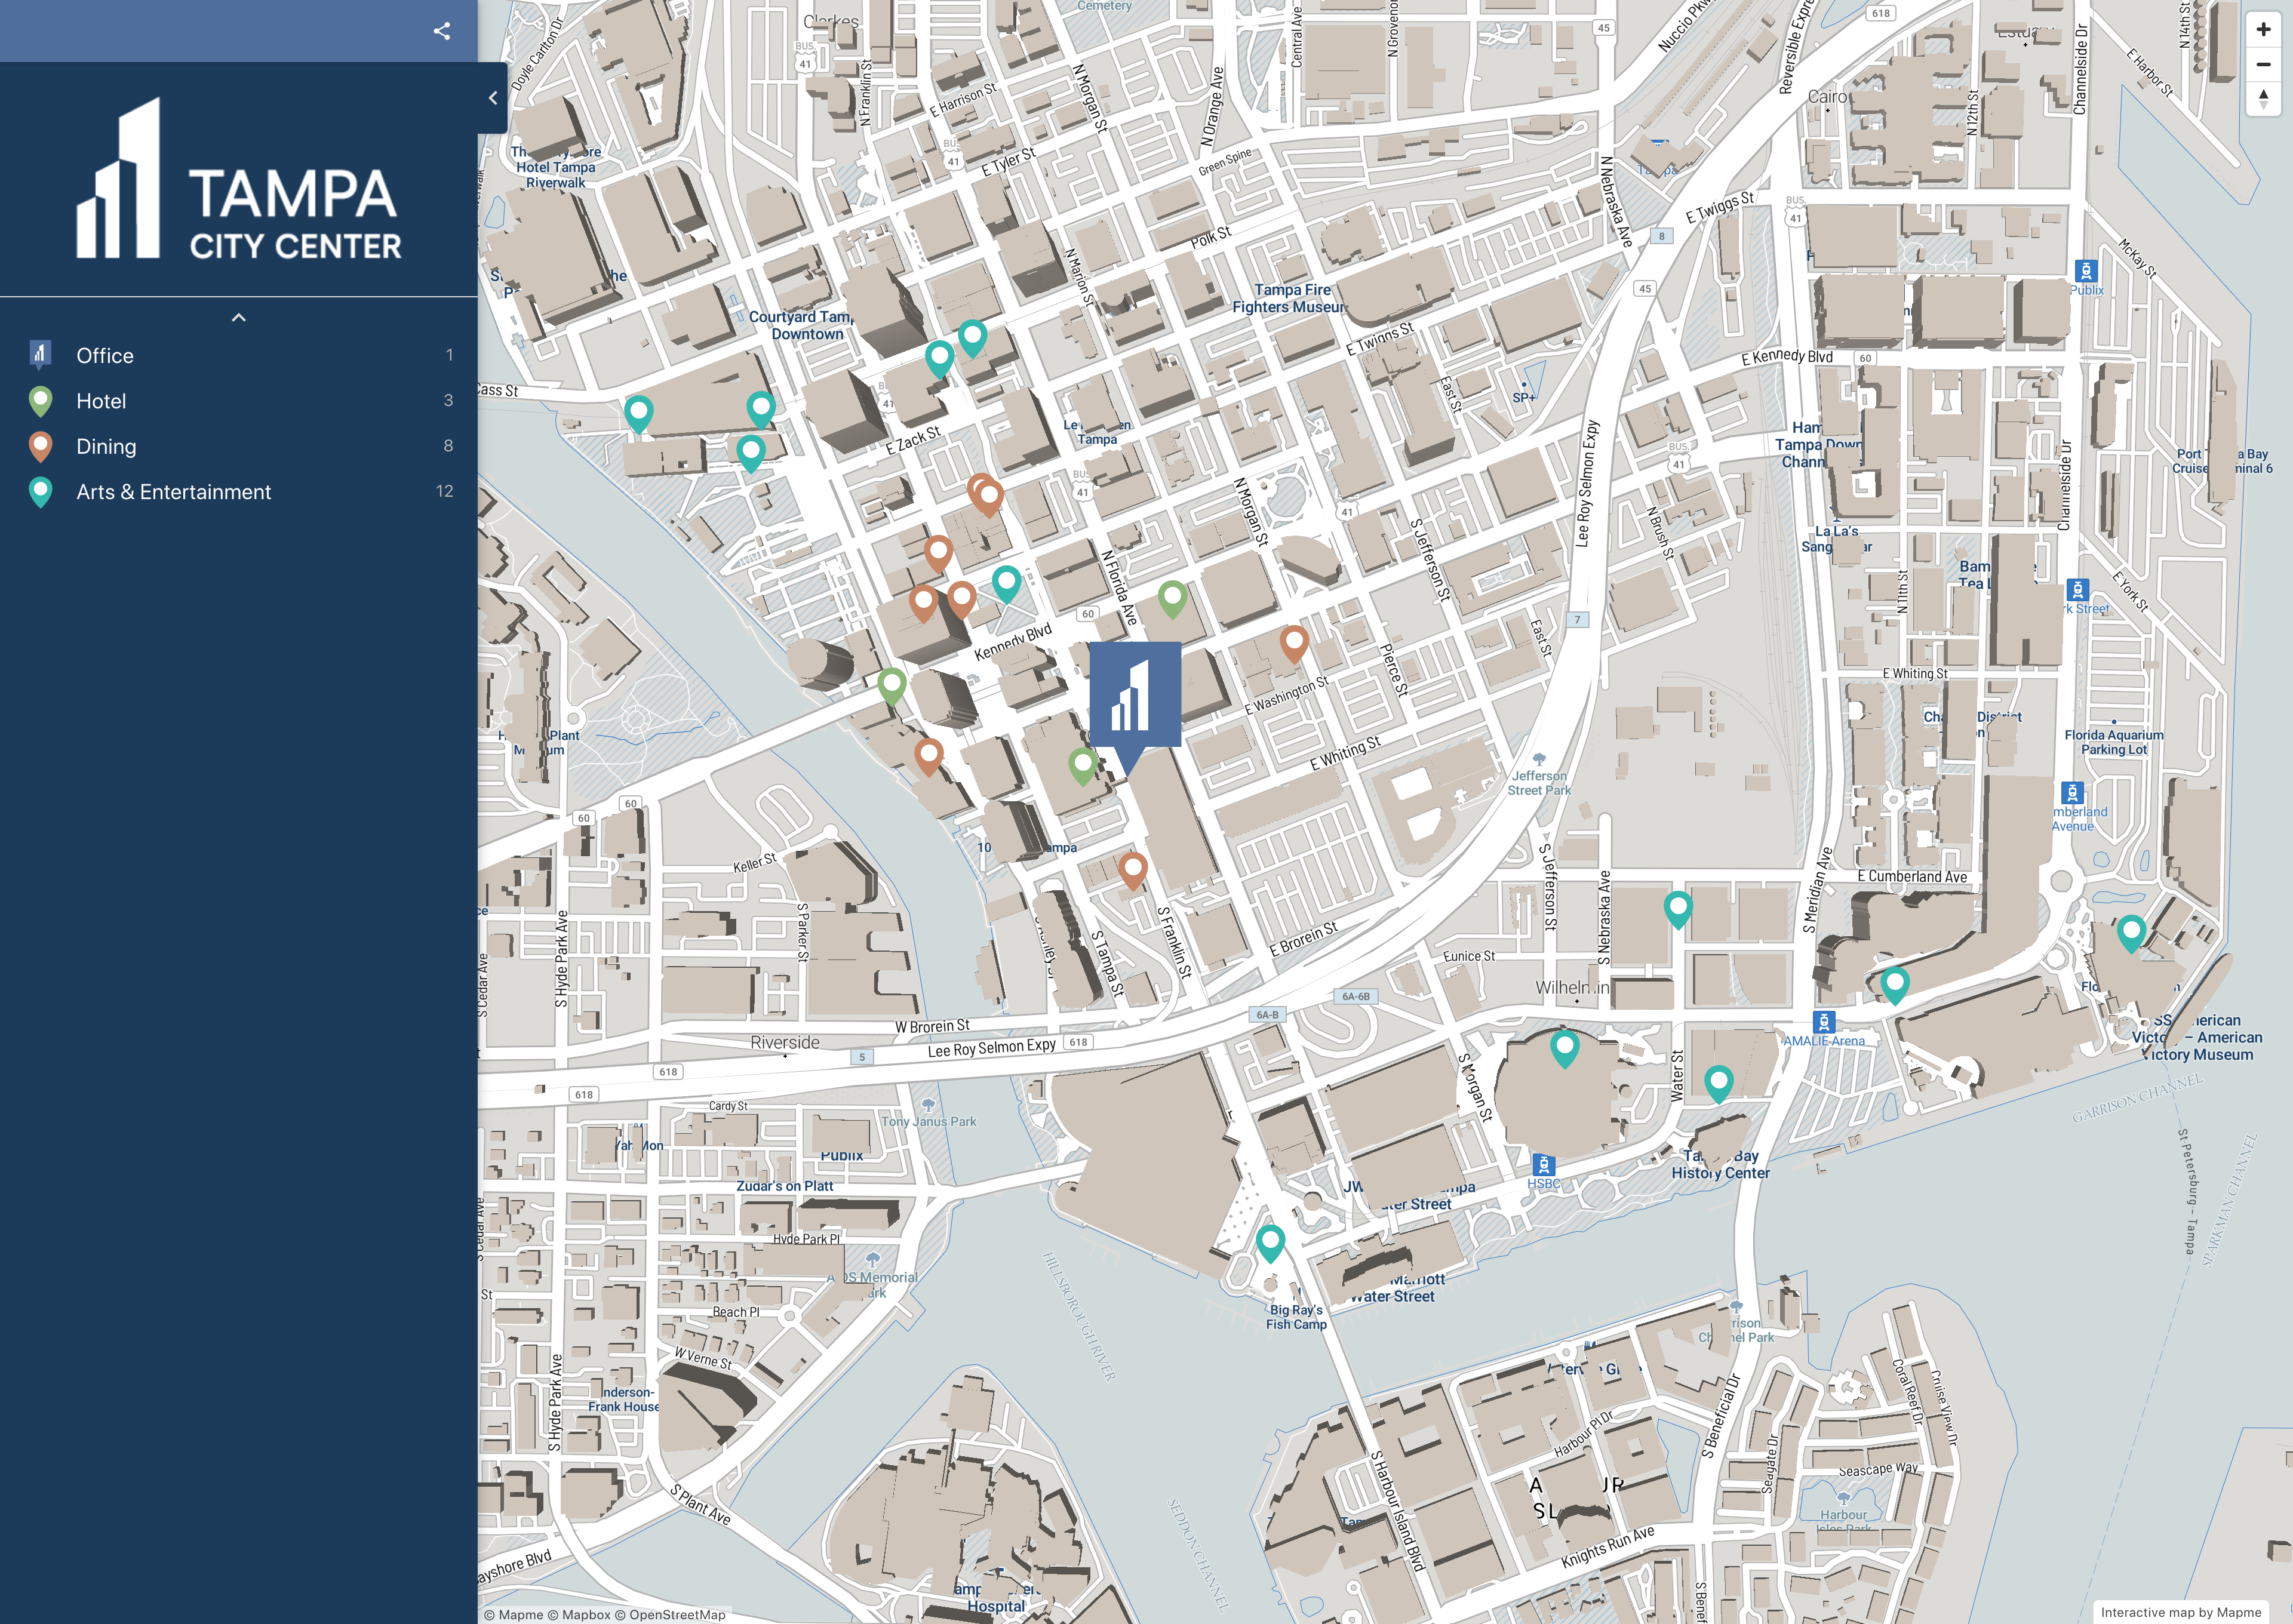Image resolution: width=2293 pixels, height=1624 pixels.
Task: Click the share icon in the header
Action: [442, 31]
